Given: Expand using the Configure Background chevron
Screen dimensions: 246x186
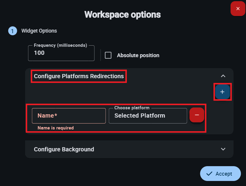Looking at the screenshot, I should click(223, 149).
